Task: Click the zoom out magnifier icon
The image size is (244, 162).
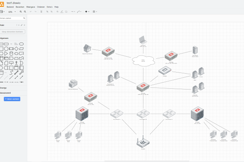Action: click(x=25, y=12)
